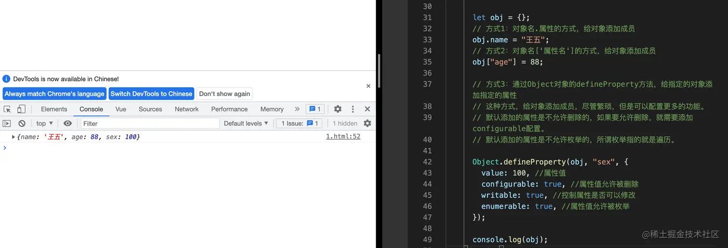Open the Performance tab
Viewport: 728px width, 248px height.
click(229, 109)
